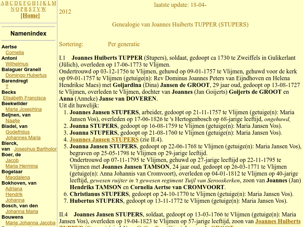Open Domingo Hubertus under Balaguer Granell

tap(27, 75)
